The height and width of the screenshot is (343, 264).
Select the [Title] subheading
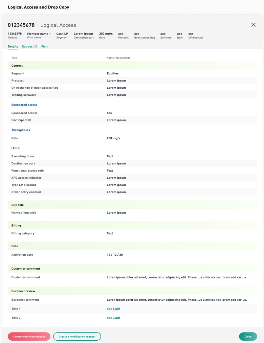tap(16, 148)
